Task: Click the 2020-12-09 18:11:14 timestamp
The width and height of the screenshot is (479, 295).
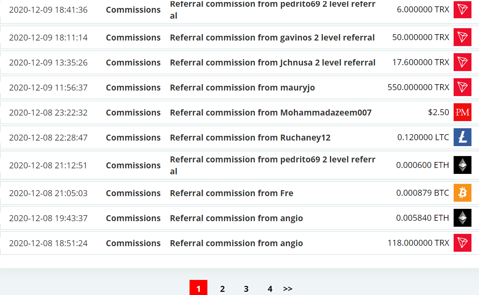Action: click(x=48, y=38)
